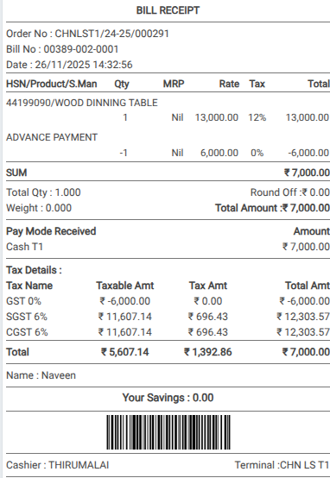Click the receipt barcode

coord(168,432)
